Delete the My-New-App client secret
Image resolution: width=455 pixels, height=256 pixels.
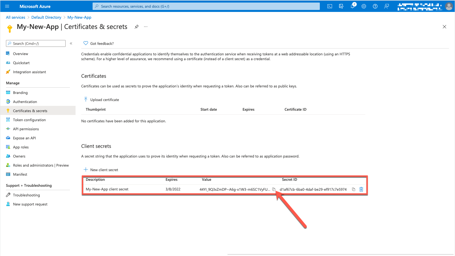pyautogui.click(x=361, y=189)
